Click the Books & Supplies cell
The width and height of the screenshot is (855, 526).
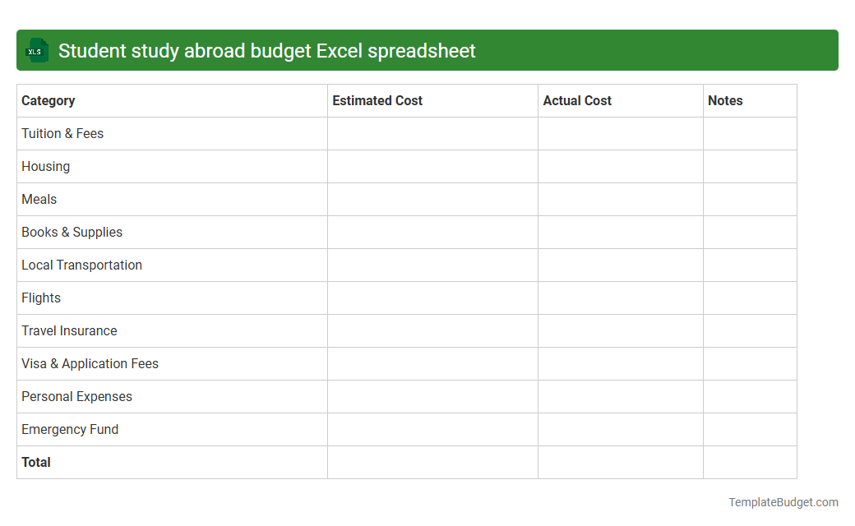72,232
